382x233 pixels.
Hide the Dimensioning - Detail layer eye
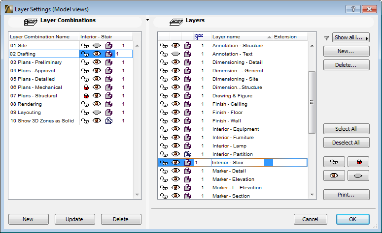tap(175, 62)
